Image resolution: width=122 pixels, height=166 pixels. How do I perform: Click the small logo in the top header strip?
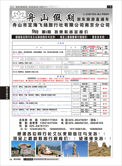[x=12, y=7]
